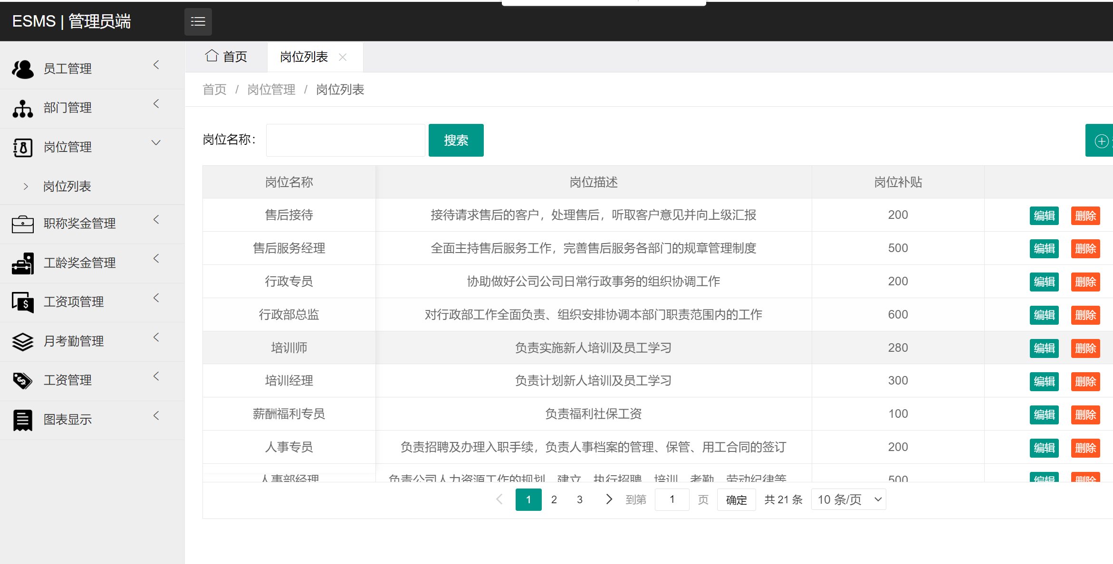Expand the 员工管理 menu chevron
The width and height of the screenshot is (1113, 564).
click(x=156, y=65)
